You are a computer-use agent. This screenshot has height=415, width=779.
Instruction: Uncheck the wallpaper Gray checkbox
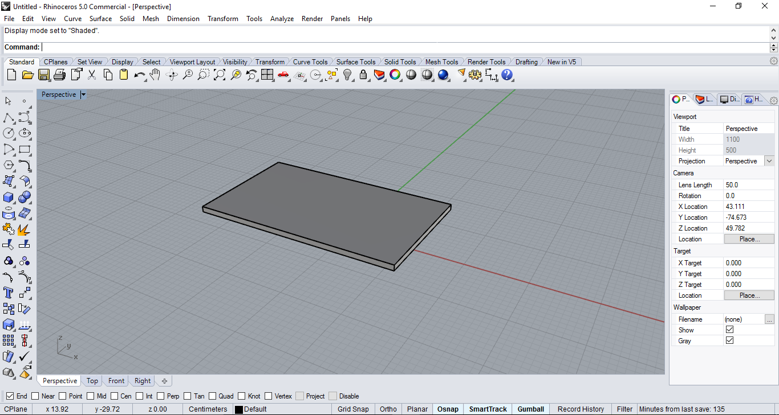click(x=729, y=340)
